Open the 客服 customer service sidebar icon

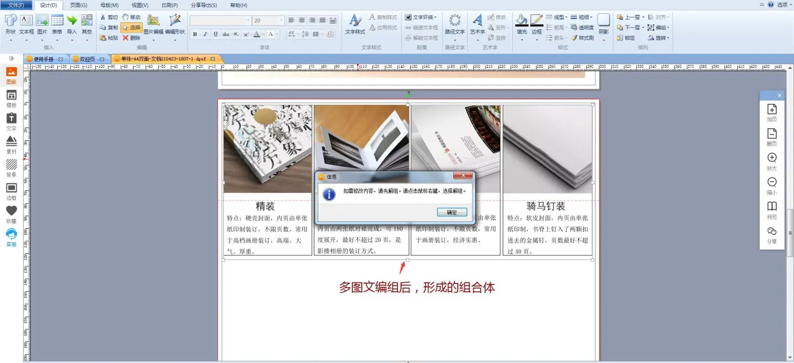(x=11, y=237)
